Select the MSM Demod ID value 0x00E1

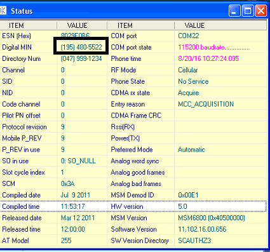pyautogui.click(x=188, y=195)
